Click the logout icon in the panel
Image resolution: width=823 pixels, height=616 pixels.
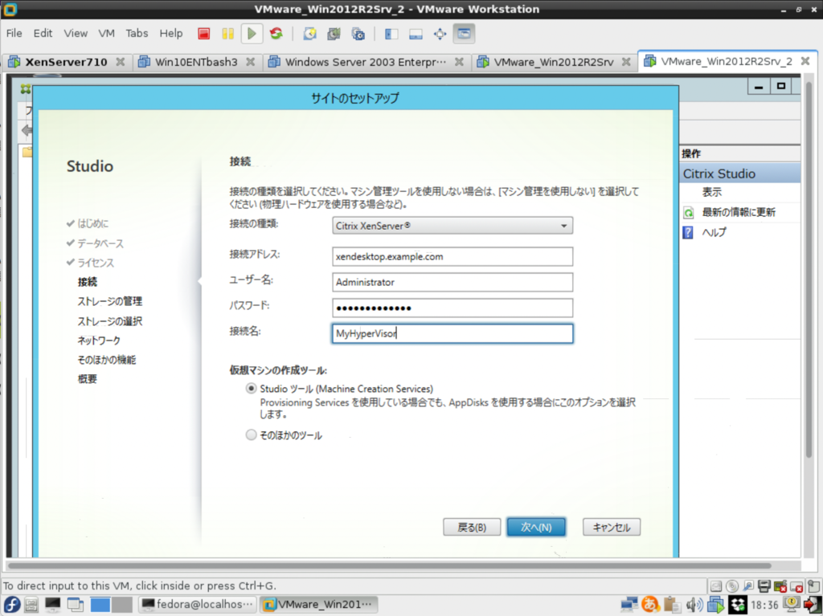pos(813,605)
